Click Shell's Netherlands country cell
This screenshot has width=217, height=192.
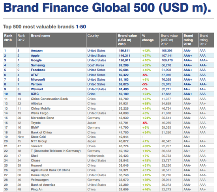coord(96,156)
